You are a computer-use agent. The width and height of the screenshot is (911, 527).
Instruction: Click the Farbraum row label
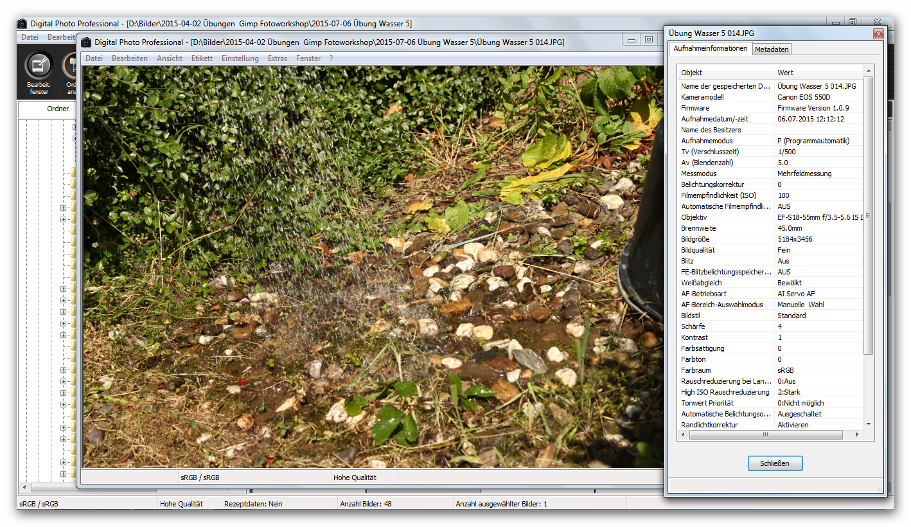click(x=696, y=370)
